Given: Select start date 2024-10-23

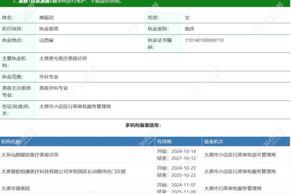Looking at the screenshot, I should (x=183, y=168).
